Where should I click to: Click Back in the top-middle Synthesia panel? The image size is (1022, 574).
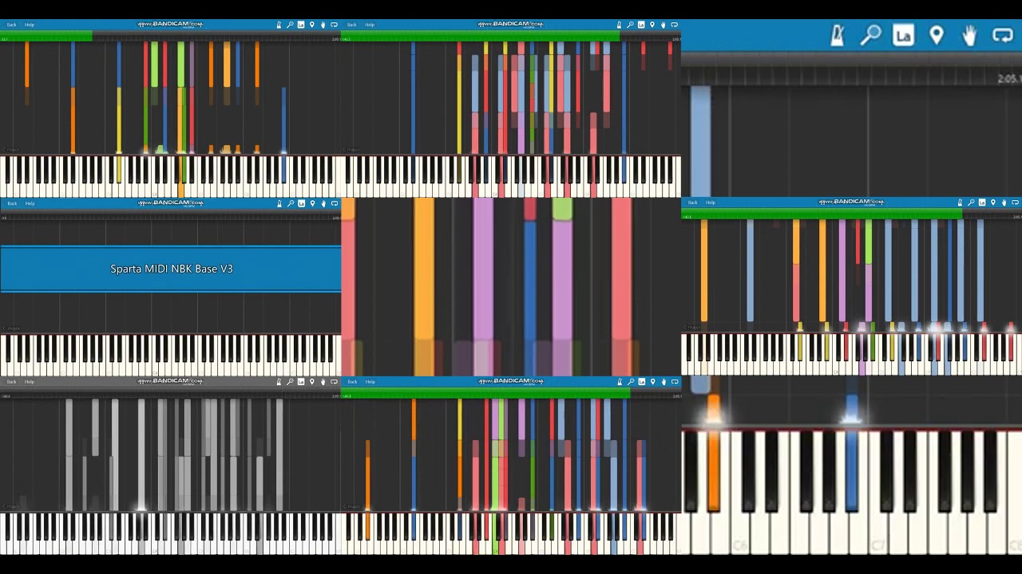point(352,25)
